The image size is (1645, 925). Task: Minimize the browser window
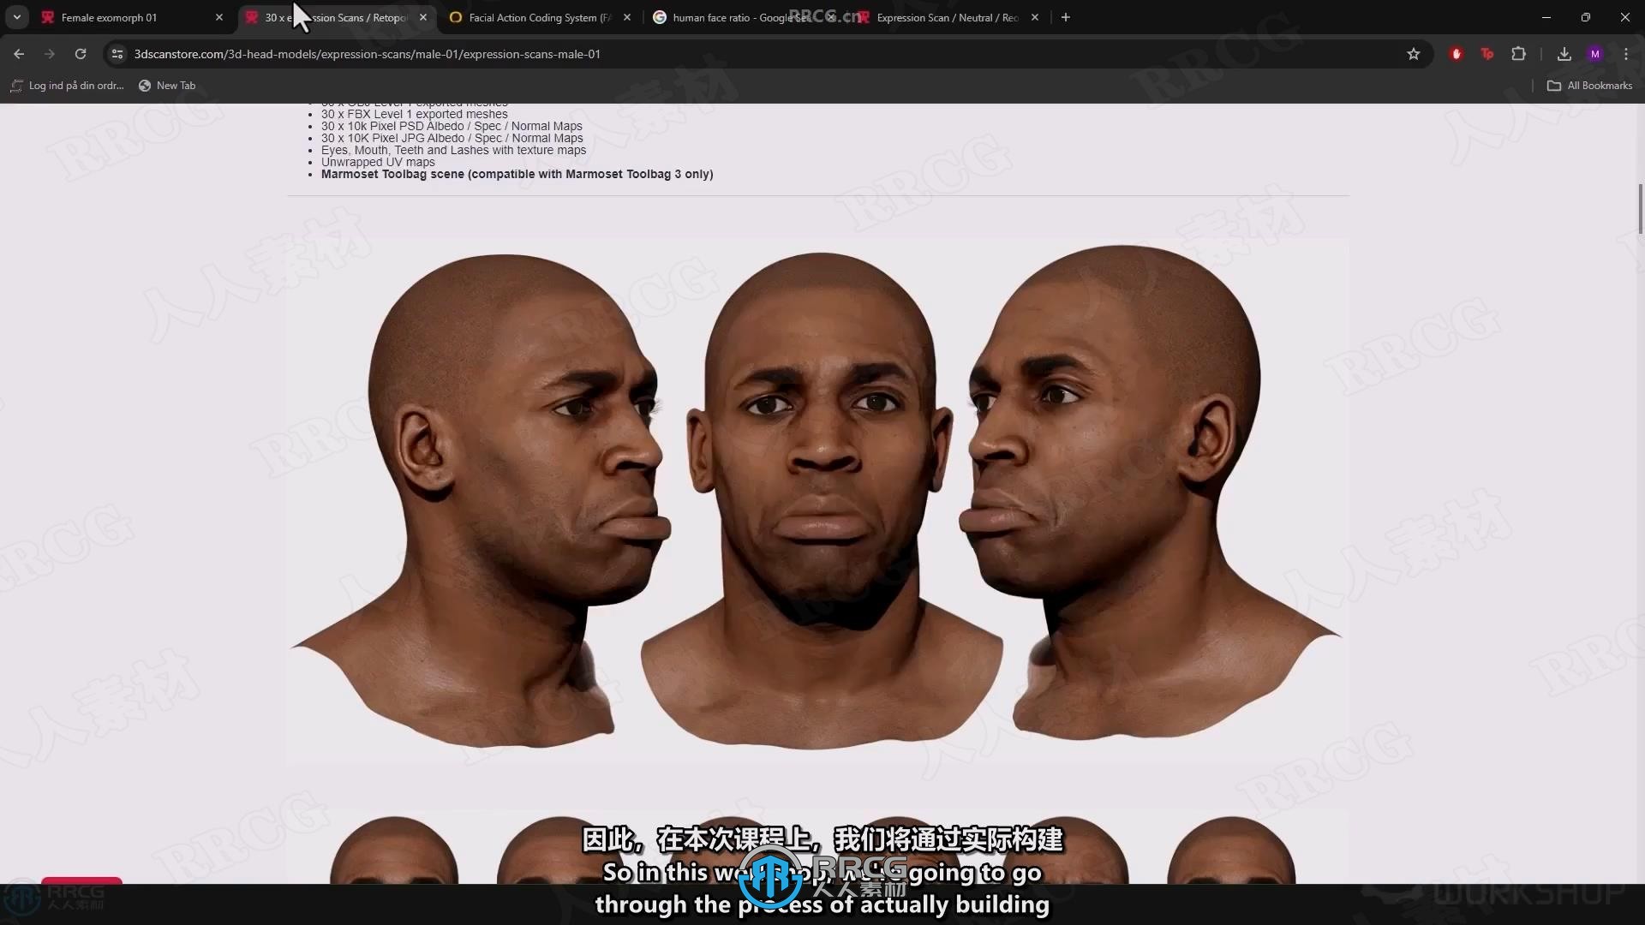tap(1546, 17)
